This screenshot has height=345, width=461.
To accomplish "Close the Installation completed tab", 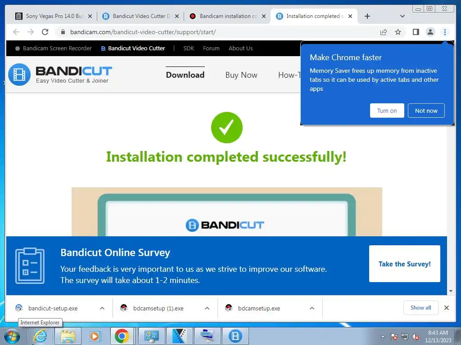I will click(350, 16).
